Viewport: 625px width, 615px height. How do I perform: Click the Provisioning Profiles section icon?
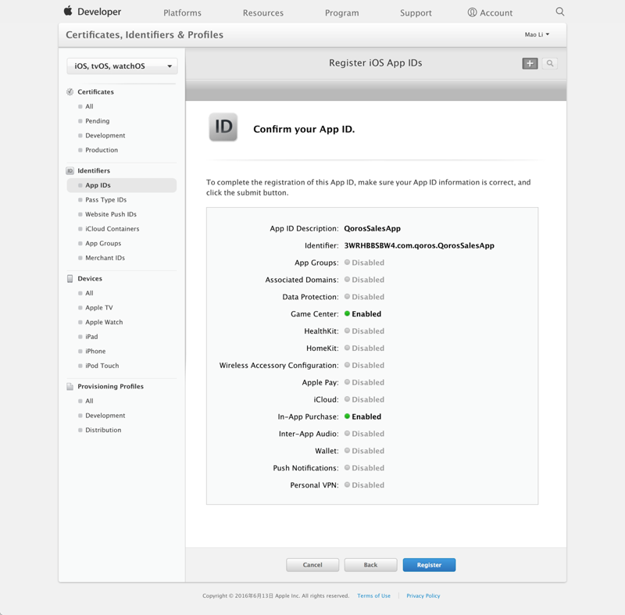pos(70,386)
